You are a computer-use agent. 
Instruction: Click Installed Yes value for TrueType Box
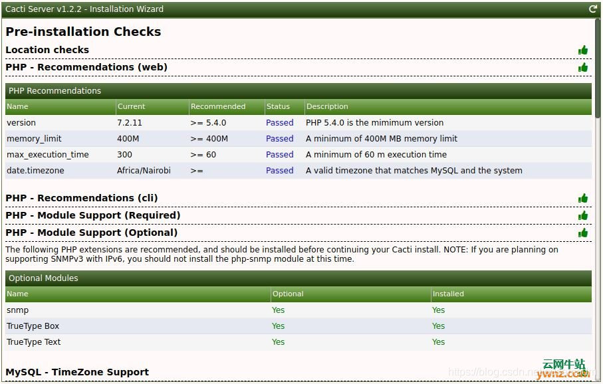(438, 326)
